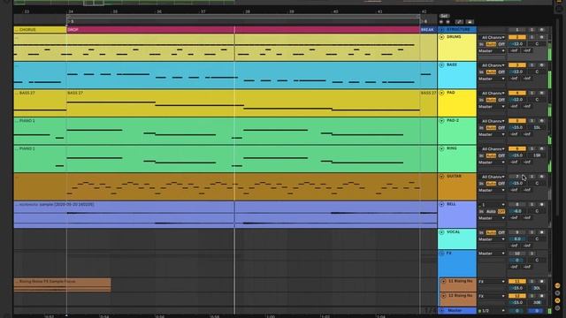Jump to next locator arrow
566x318 pixels.
[448, 22]
